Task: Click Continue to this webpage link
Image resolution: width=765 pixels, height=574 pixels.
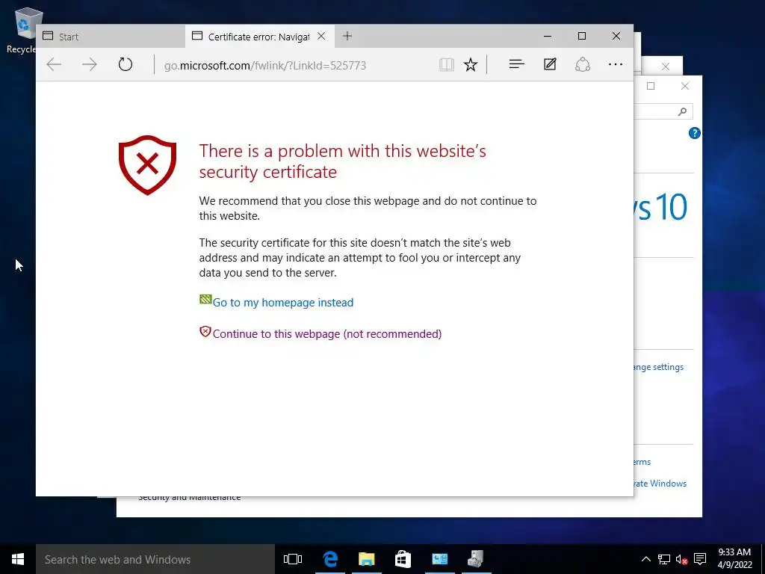Action: pyautogui.click(x=327, y=334)
